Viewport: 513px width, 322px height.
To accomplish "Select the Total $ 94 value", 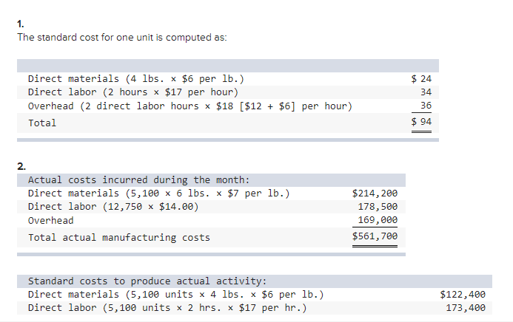I will [x=421, y=122].
